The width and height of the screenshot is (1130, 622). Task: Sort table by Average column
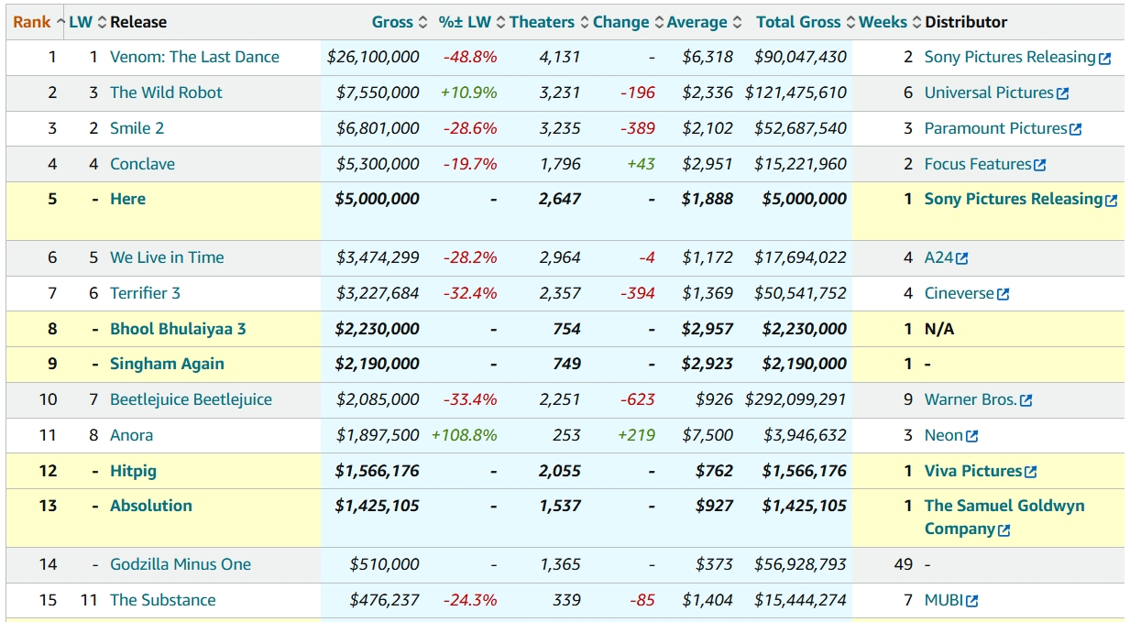click(704, 22)
